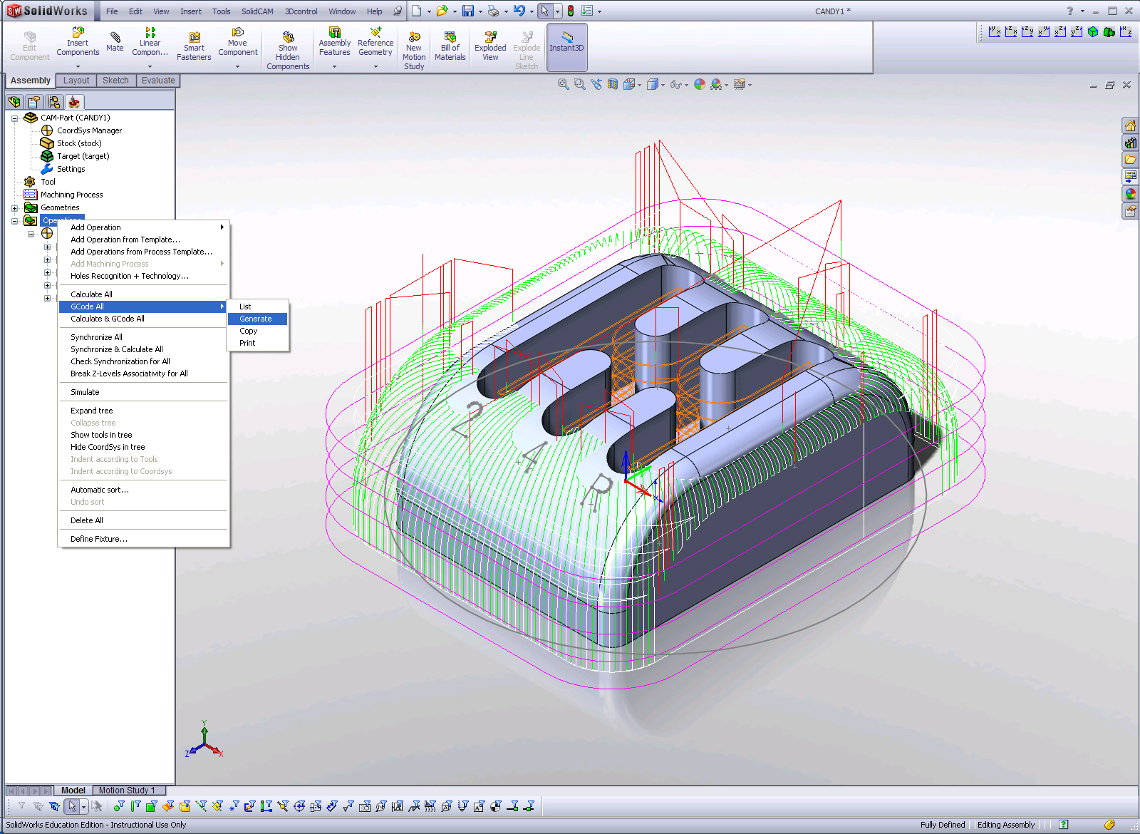Open Linear Component Pattern tool
This screenshot has height=834, width=1140.
tap(150, 43)
